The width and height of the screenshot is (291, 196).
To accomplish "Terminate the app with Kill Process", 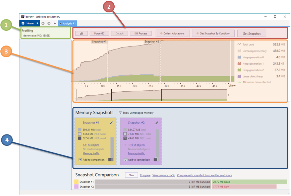I will [x=141, y=33].
